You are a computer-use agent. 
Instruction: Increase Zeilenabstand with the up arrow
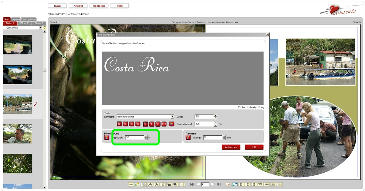(216, 123)
